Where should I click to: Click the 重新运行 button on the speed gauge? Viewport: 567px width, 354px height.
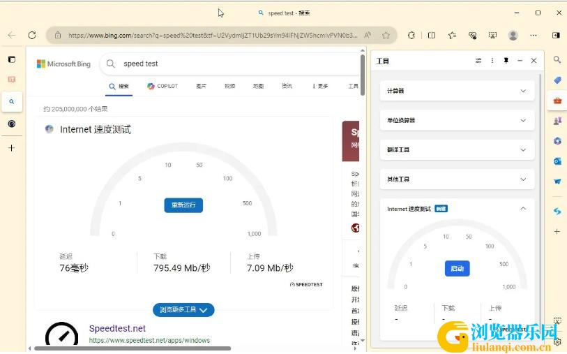coord(183,205)
